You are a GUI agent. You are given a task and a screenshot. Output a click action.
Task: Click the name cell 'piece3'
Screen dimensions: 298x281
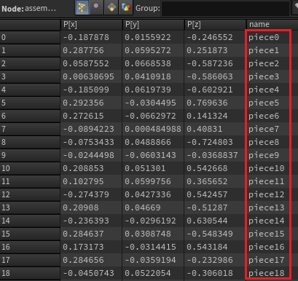tap(264, 76)
